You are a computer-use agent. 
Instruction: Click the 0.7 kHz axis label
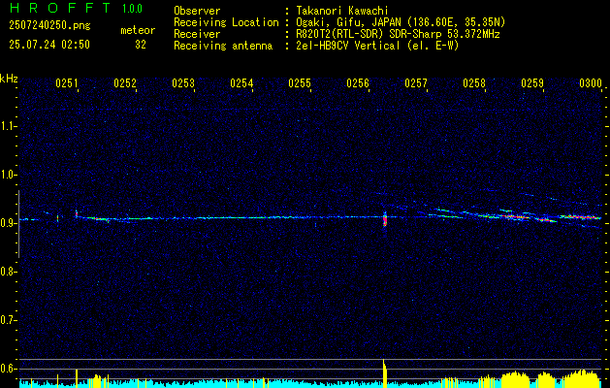tap(7, 320)
